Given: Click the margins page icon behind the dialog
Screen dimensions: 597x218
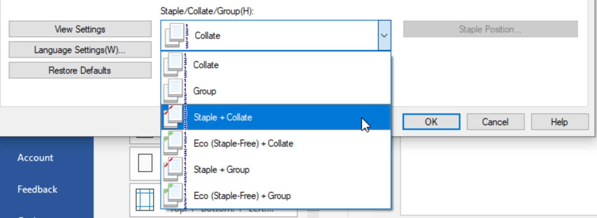Looking at the screenshot, I should point(144,199).
